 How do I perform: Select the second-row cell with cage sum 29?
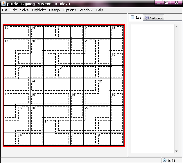(90, 45)
